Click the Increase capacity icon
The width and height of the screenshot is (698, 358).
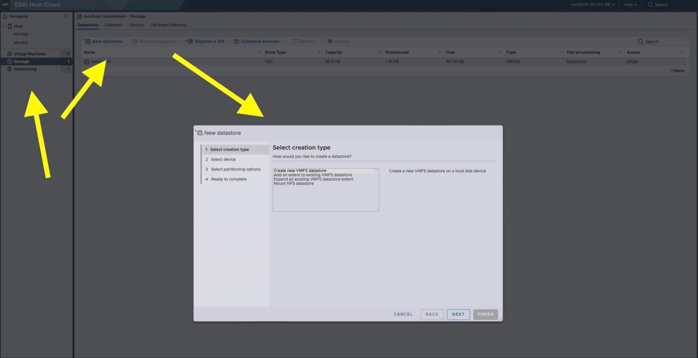(133, 41)
